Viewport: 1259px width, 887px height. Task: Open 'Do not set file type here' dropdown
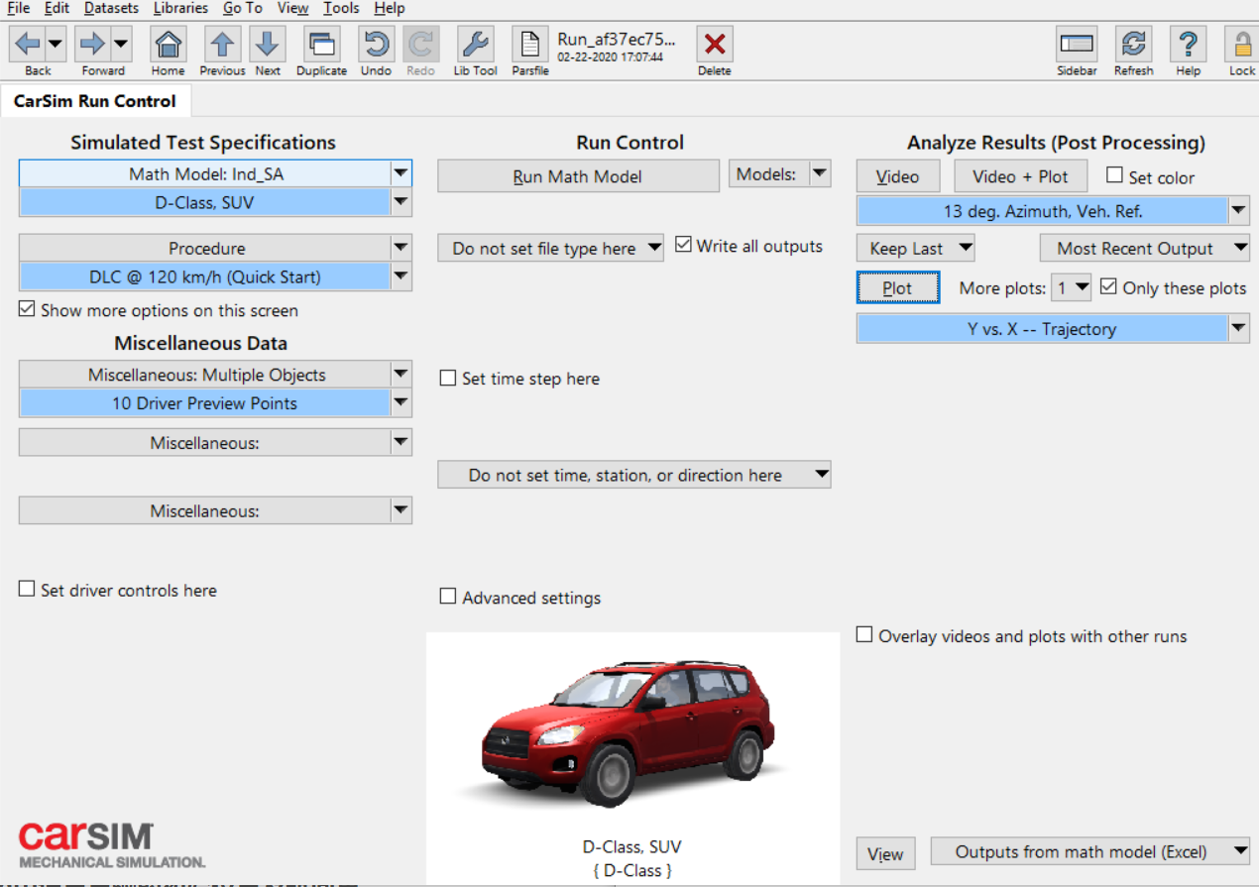click(x=551, y=248)
